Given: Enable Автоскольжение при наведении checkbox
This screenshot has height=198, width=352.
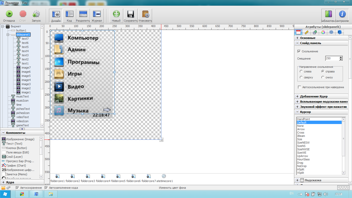Looking at the screenshot, I should [299, 87].
